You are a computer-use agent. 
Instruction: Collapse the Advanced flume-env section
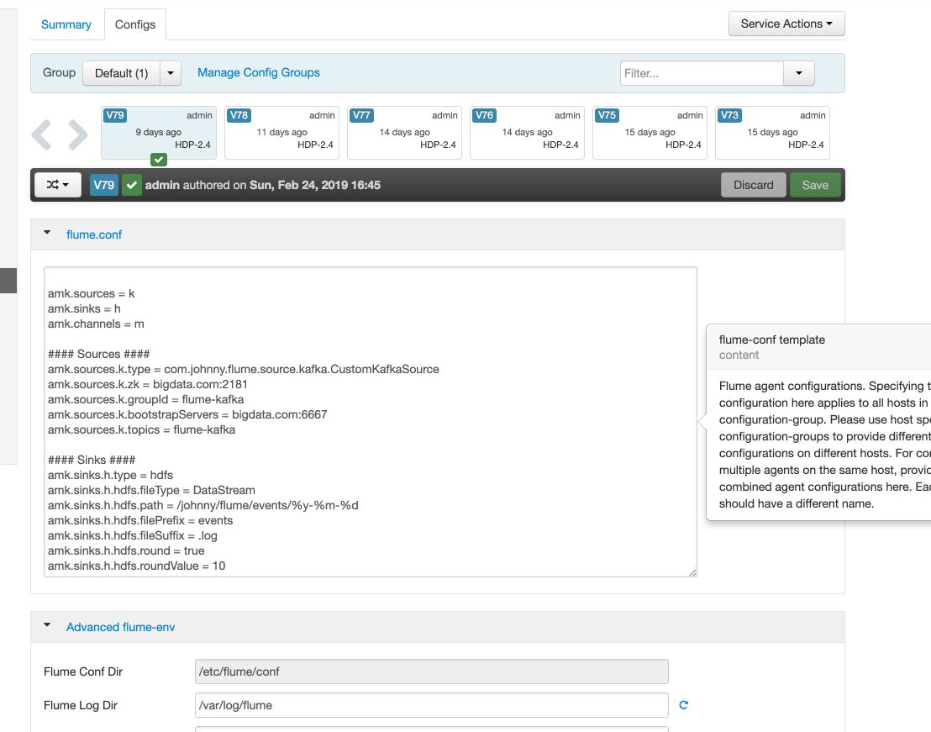pos(48,626)
